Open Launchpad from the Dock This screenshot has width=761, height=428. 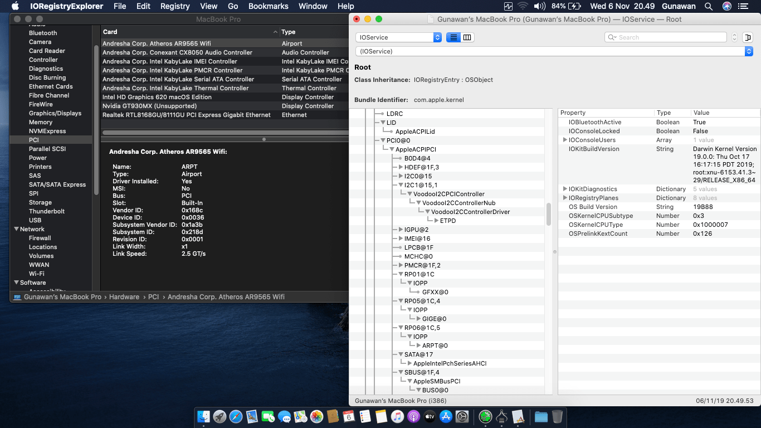(x=219, y=416)
